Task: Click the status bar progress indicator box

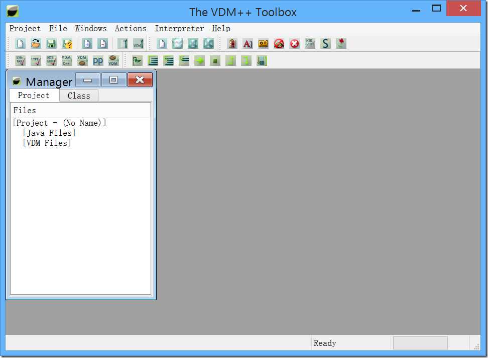Action: (420, 343)
